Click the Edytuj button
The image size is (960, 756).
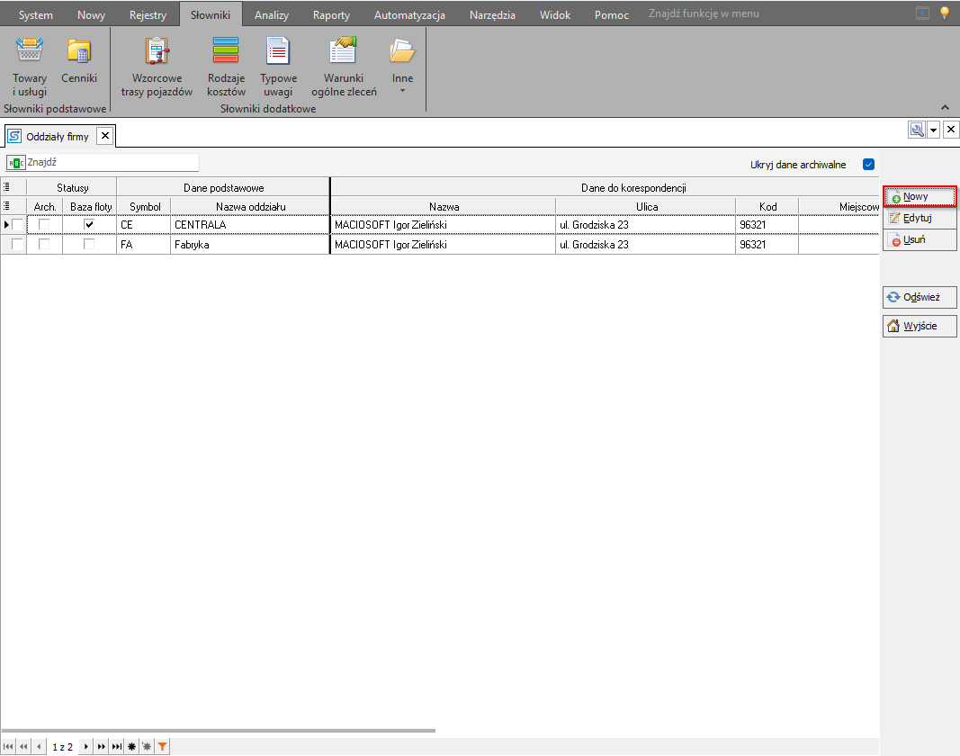pos(919,219)
